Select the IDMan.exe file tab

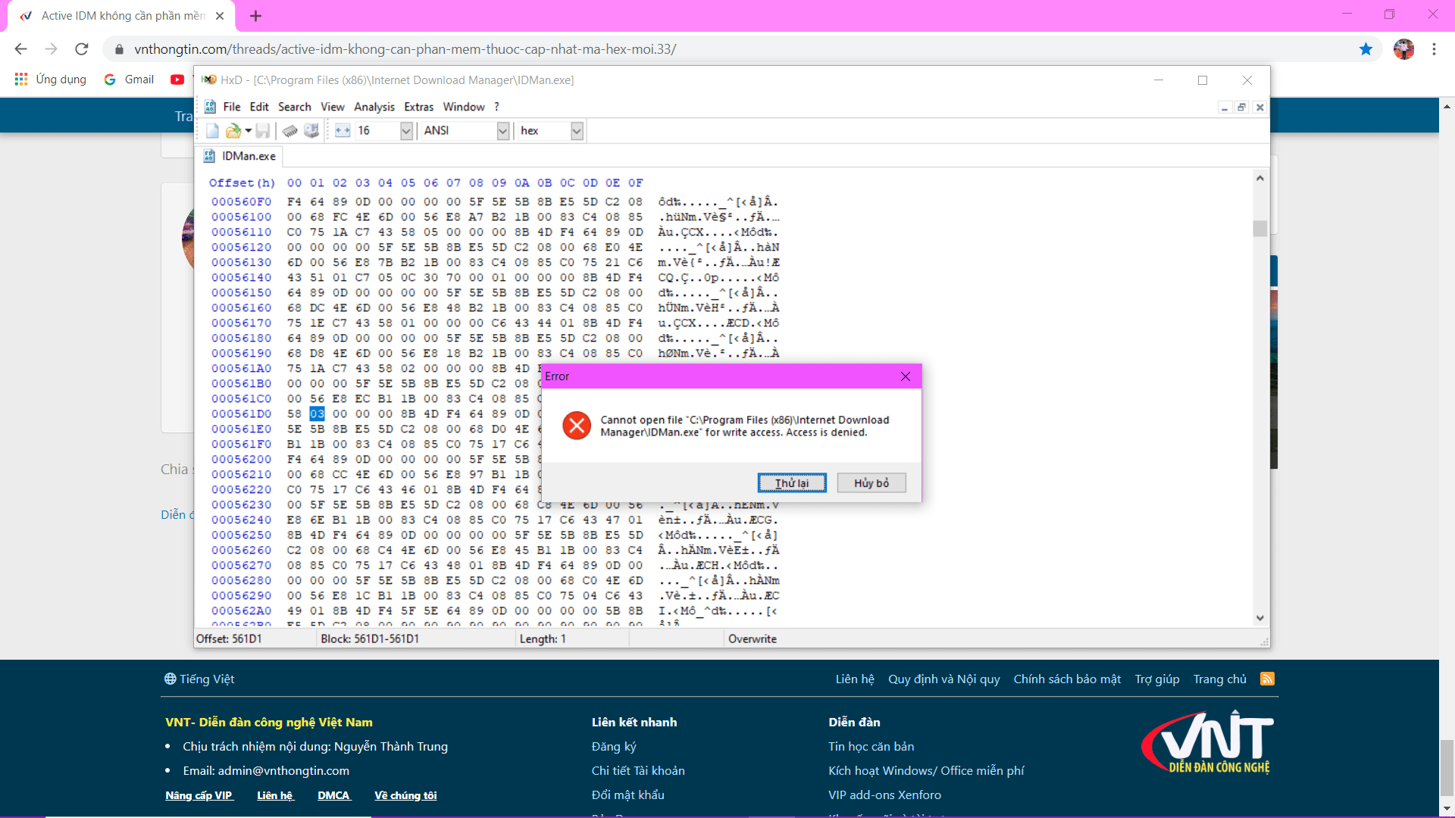coord(241,156)
